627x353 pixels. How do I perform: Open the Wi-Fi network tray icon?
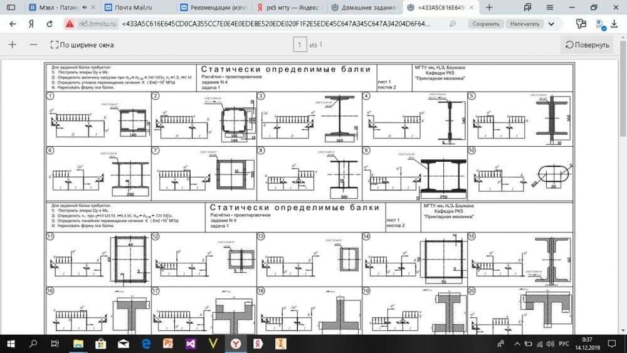tap(539, 344)
